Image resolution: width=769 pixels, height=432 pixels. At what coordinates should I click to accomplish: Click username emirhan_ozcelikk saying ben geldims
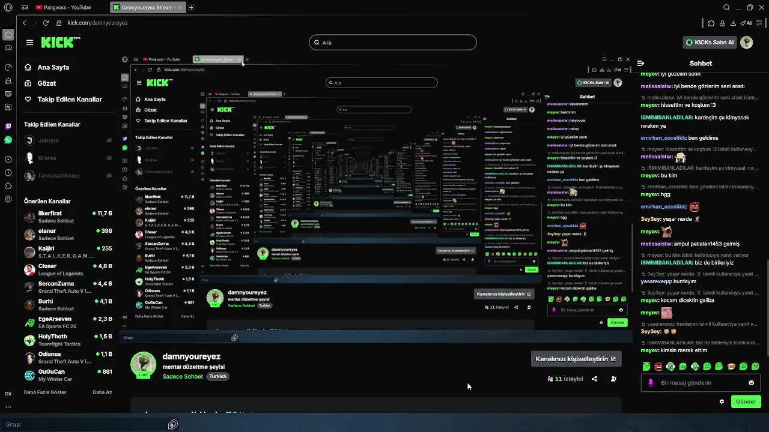pos(663,137)
